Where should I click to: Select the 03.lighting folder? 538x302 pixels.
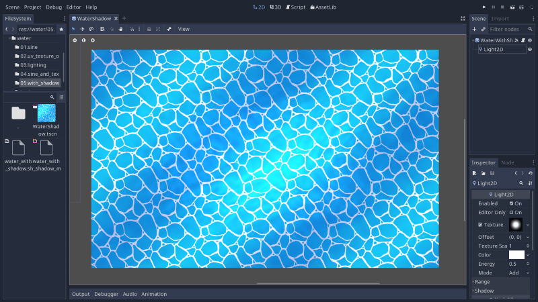(x=33, y=65)
